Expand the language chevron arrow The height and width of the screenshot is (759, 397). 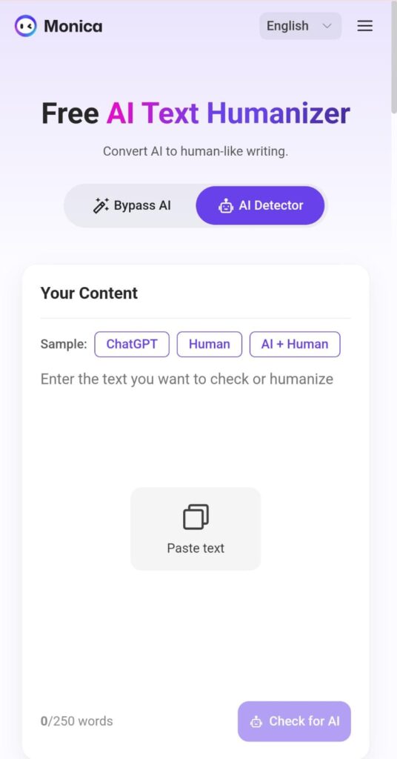click(327, 26)
